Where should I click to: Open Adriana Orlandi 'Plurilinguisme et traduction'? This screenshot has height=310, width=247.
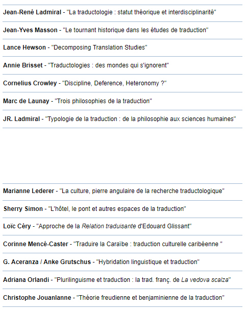[117, 280]
